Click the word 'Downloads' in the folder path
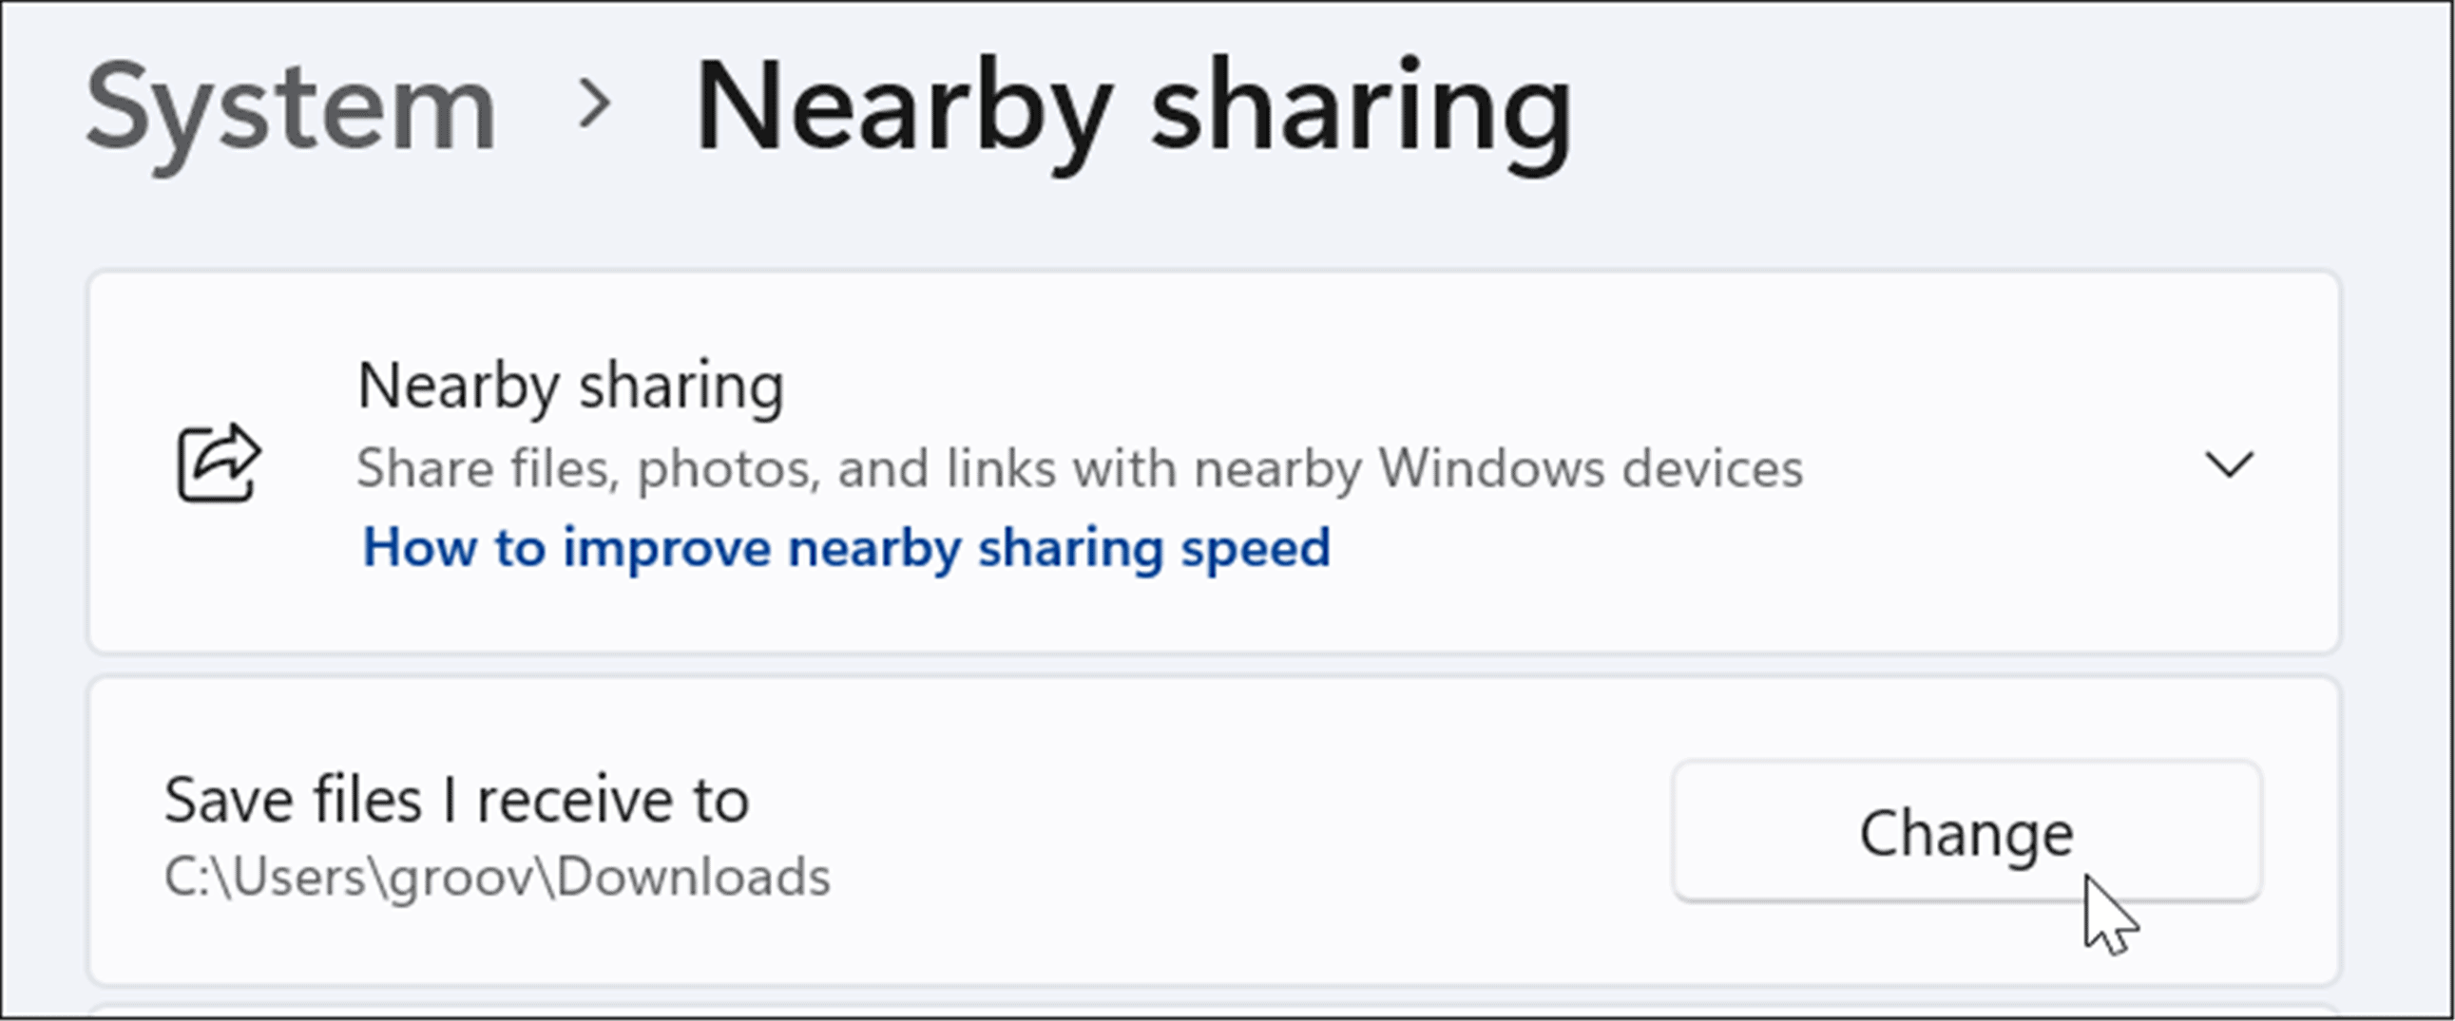This screenshot has width=2455, height=1021. click(693, 878)
